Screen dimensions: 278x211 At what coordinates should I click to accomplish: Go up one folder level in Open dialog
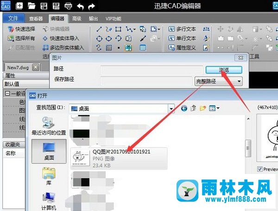(193, 108)
